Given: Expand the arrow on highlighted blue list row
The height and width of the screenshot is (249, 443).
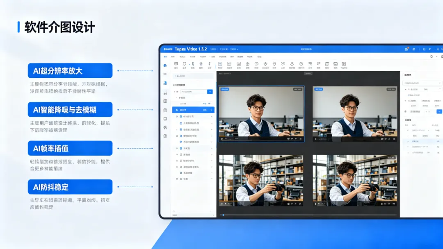Looking at the screenshot, I should [211, 110].
